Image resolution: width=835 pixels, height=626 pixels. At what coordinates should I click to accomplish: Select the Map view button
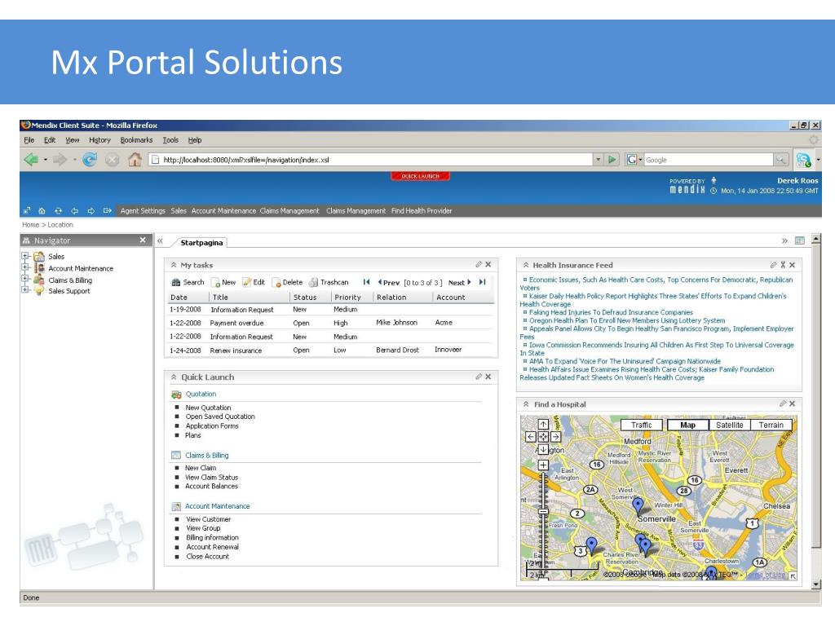coord(687,425)
